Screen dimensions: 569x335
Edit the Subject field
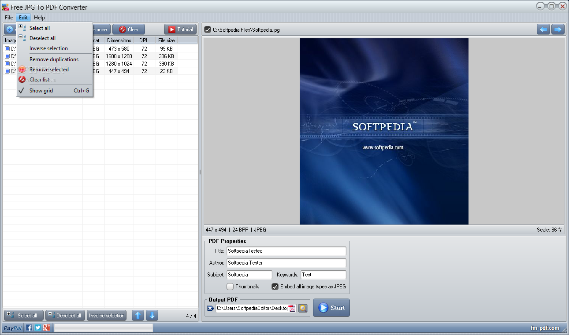point(249,275)
